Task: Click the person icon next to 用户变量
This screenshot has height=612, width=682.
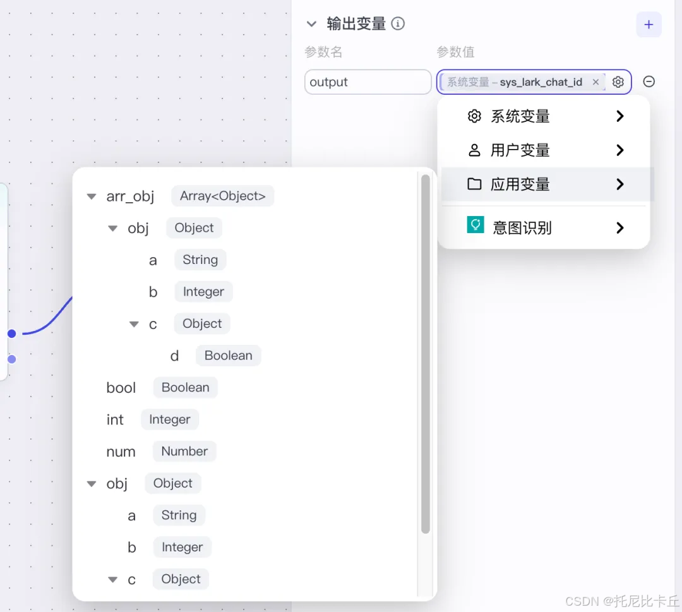Action: click(474, 150)
